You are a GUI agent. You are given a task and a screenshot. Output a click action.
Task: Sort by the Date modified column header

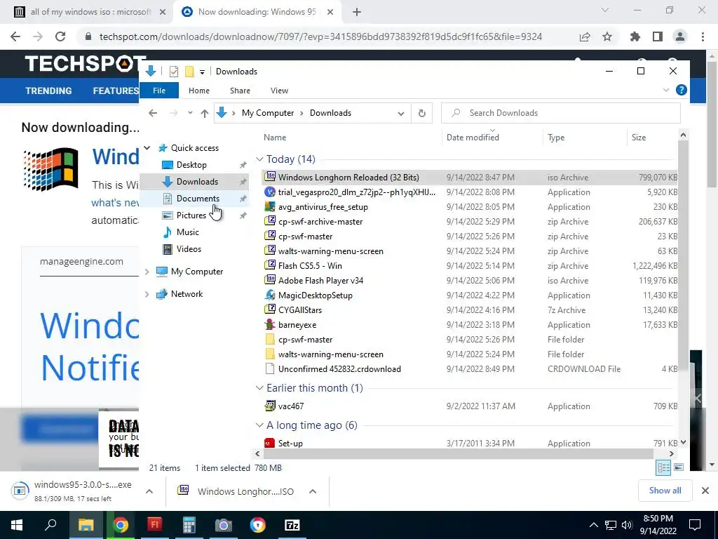(x=473, y=138)
